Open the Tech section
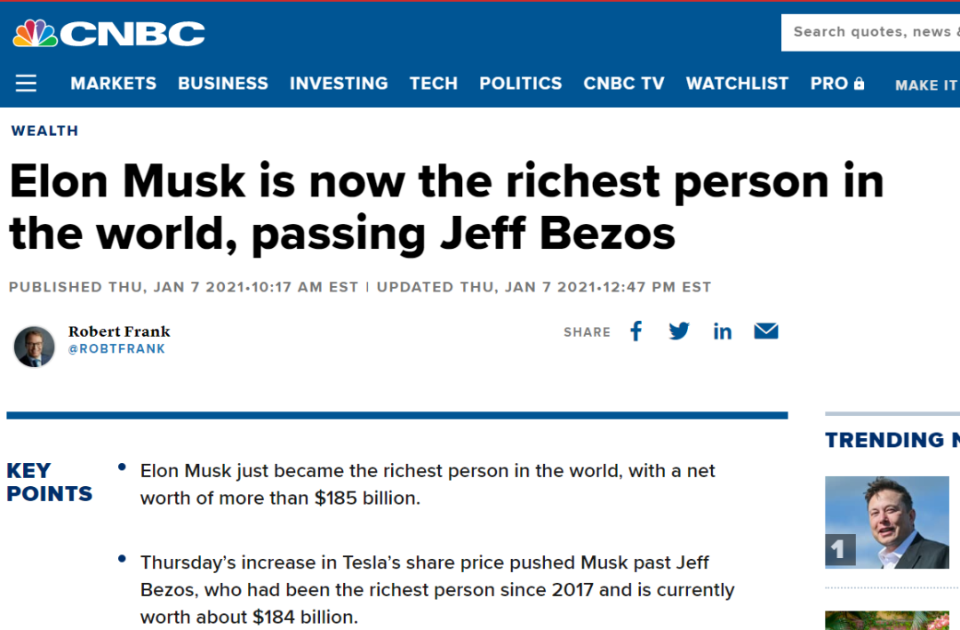Screen dimensions: 960x630 point(434,84)
